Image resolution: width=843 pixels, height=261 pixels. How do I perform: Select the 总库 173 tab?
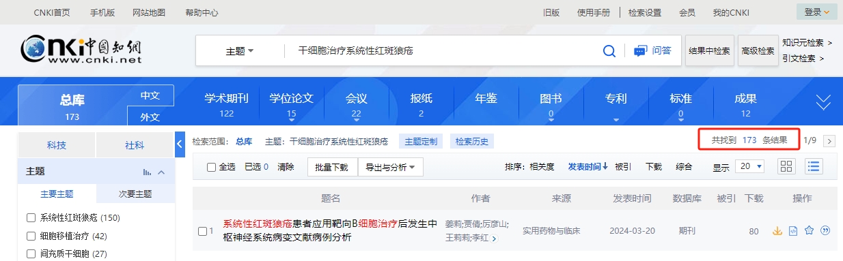(x=72, y=106)
